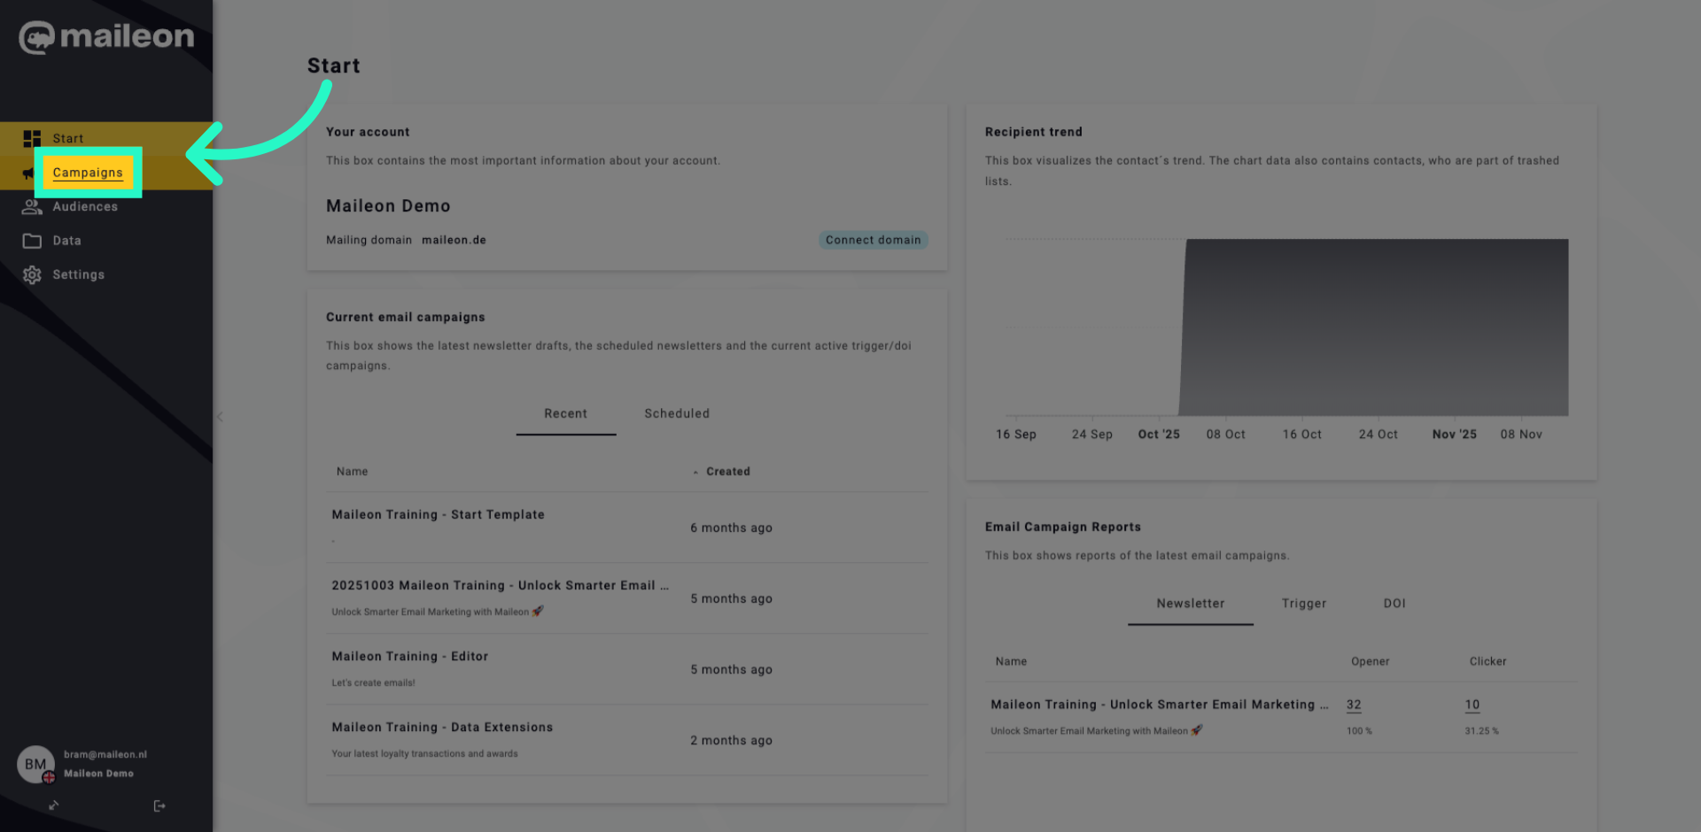1701x832 pixels.
Task: Click the 6 months ago cell
Action: click(x=731, y=528)
